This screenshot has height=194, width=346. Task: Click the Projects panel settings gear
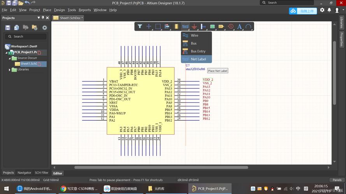pyautogui.click(x=45, y=28)
